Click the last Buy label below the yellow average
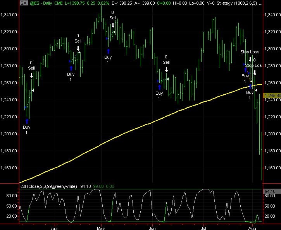This screenshot has height=230, width=281. (250, 92)
